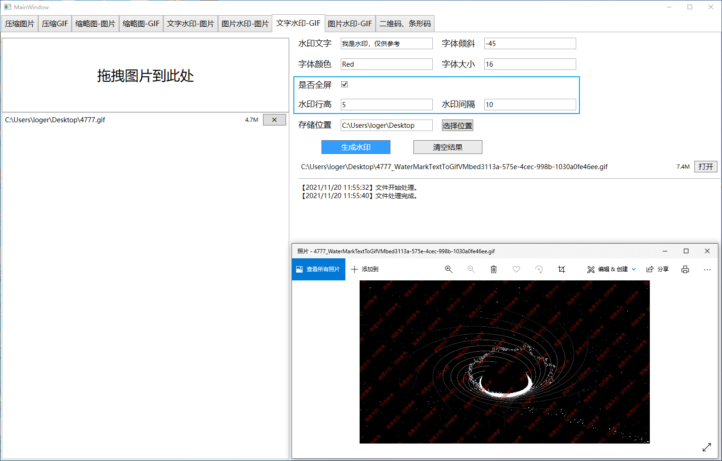Open more options ellipsis in Photos
Viewport: 722px width, 461px height.
(707, 269)
